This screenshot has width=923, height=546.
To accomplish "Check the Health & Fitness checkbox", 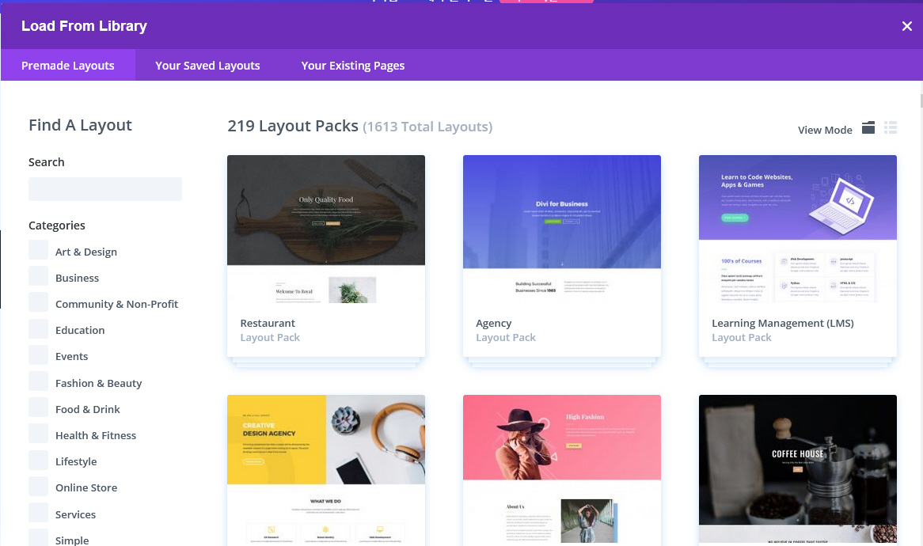I will pyautogui.click(x=38, y=434).
